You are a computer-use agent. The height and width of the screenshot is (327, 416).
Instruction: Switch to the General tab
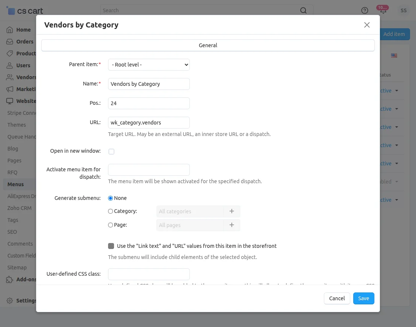[208, 45]
